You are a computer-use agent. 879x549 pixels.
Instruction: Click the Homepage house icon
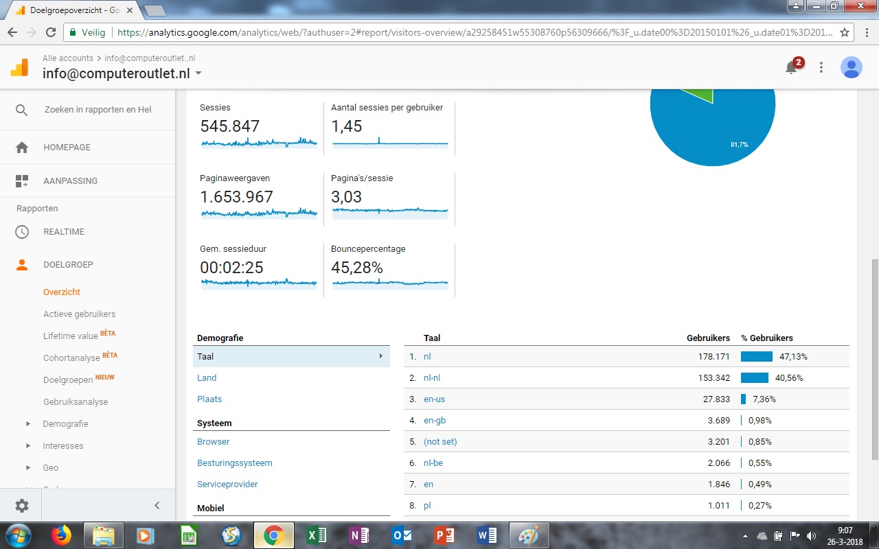click(x=22, y=147)
